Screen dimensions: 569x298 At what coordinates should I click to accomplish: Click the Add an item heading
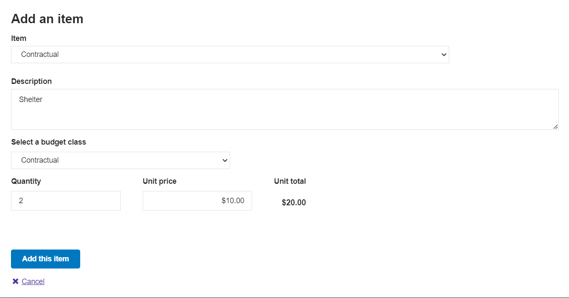47,19
